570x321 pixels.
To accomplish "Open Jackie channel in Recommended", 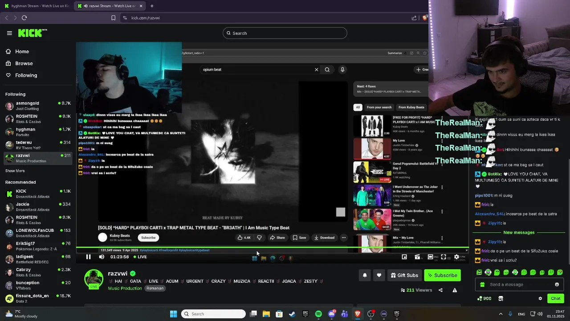I will 38,207.
